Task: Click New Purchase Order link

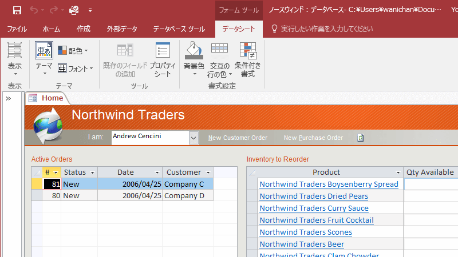Action: tap(313, 138)
